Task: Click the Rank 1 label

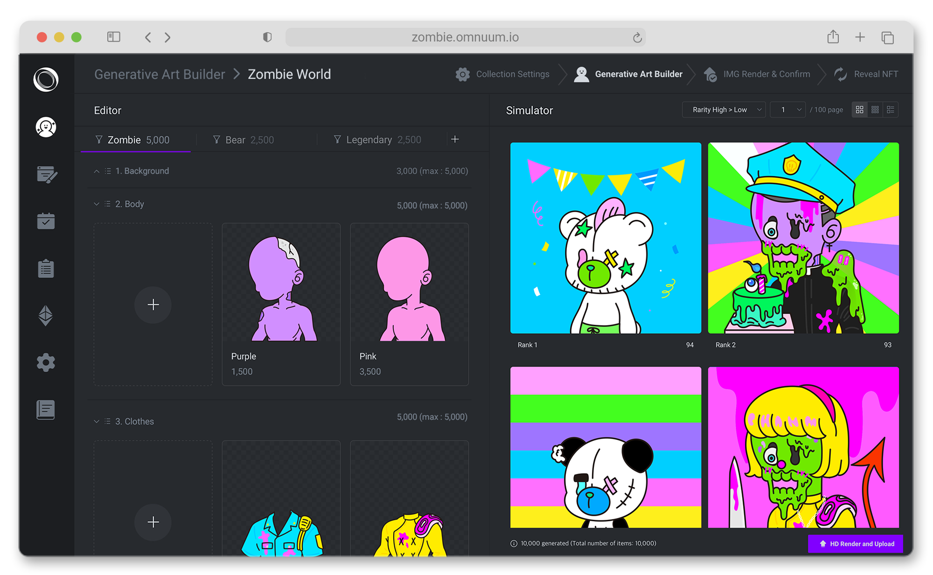Action: (x=528, y=345)
